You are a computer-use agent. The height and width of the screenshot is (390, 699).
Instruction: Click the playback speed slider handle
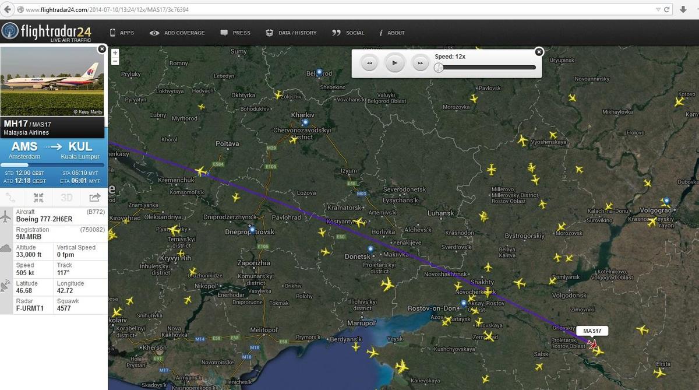click(x=439, y=68)
